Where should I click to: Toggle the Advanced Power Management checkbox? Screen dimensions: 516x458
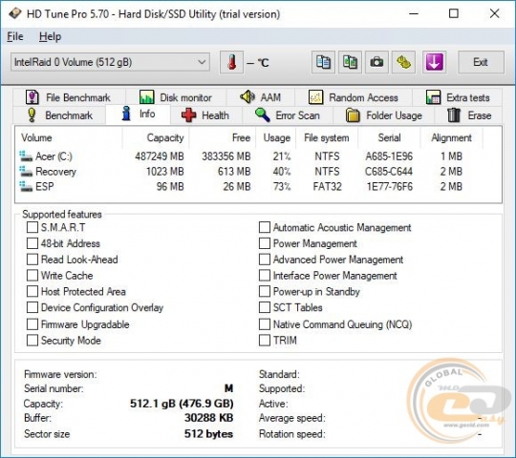[265, 260]
